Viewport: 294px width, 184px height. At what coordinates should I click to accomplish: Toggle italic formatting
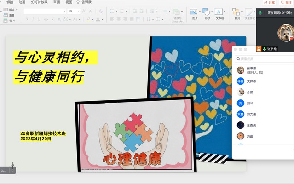click(33, 19)
